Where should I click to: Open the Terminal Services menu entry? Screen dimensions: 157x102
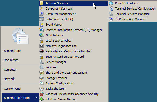73,3
